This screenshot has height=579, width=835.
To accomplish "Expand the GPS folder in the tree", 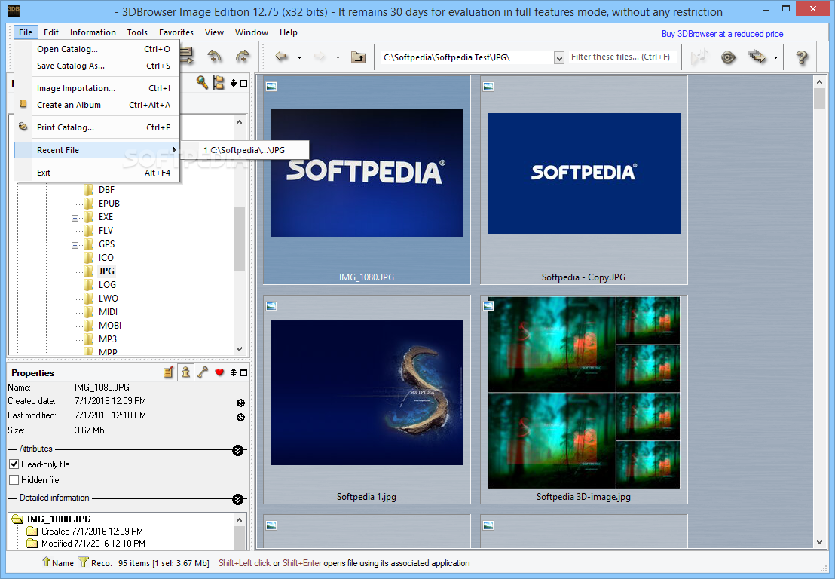I will tap(75, 245).
